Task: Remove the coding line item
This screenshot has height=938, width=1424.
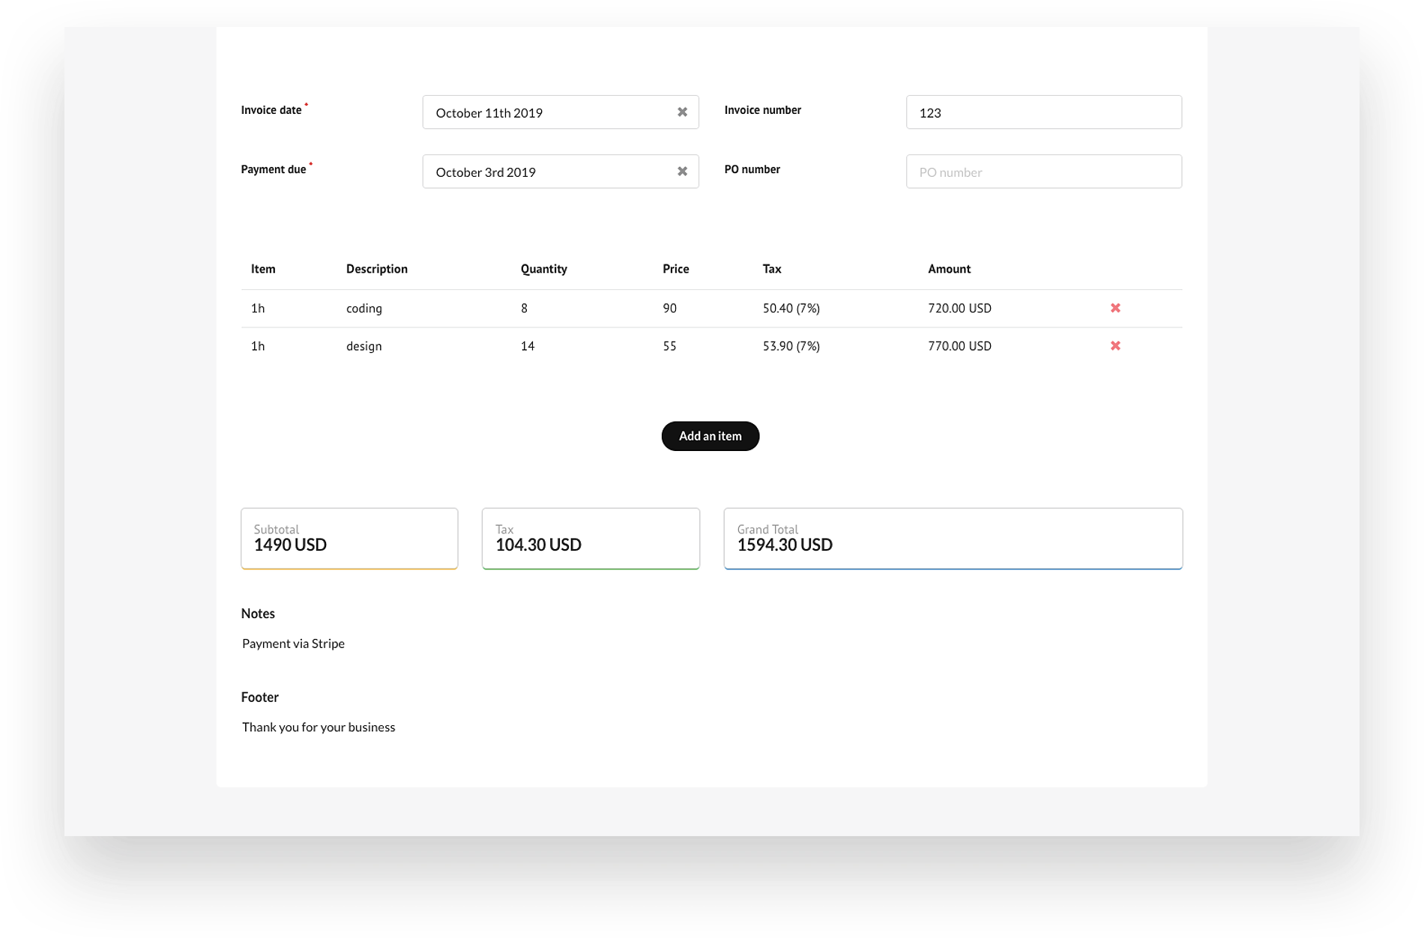Action: point(1115,307)
